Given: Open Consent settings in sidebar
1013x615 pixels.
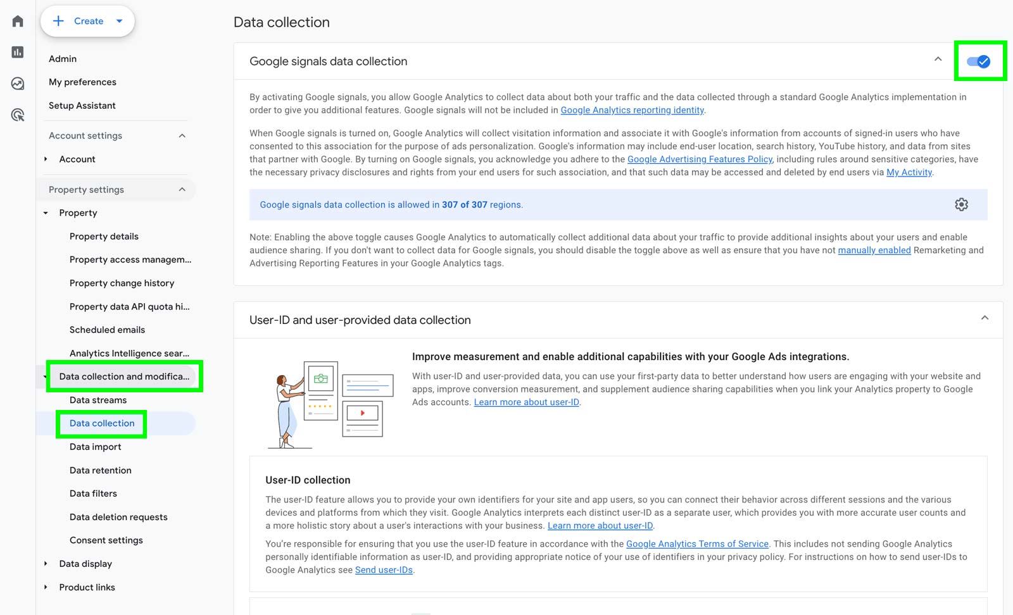Looking at the screenshot, I should (106, 540).
